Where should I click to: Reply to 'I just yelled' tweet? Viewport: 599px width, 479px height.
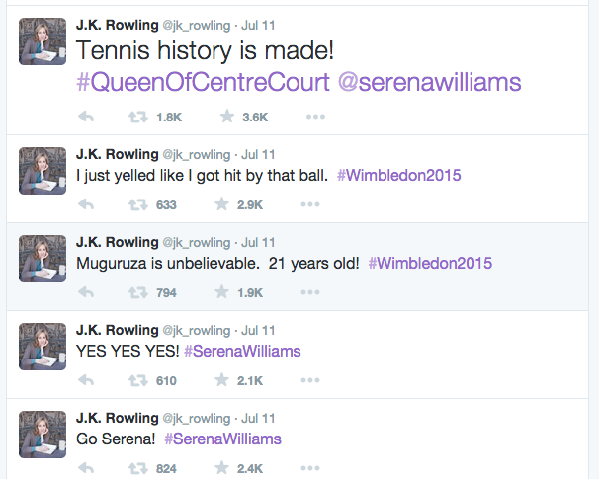[86, 204]
